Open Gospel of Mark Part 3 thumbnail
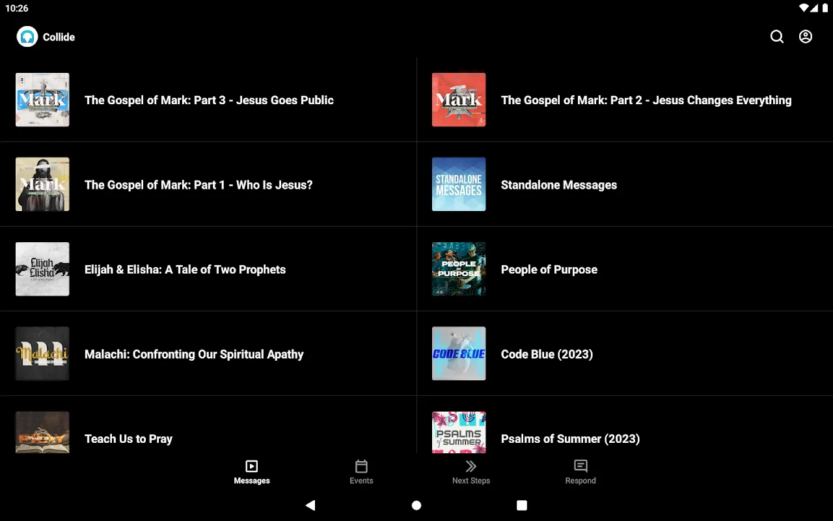833x521 pixels. click(42, 100)
